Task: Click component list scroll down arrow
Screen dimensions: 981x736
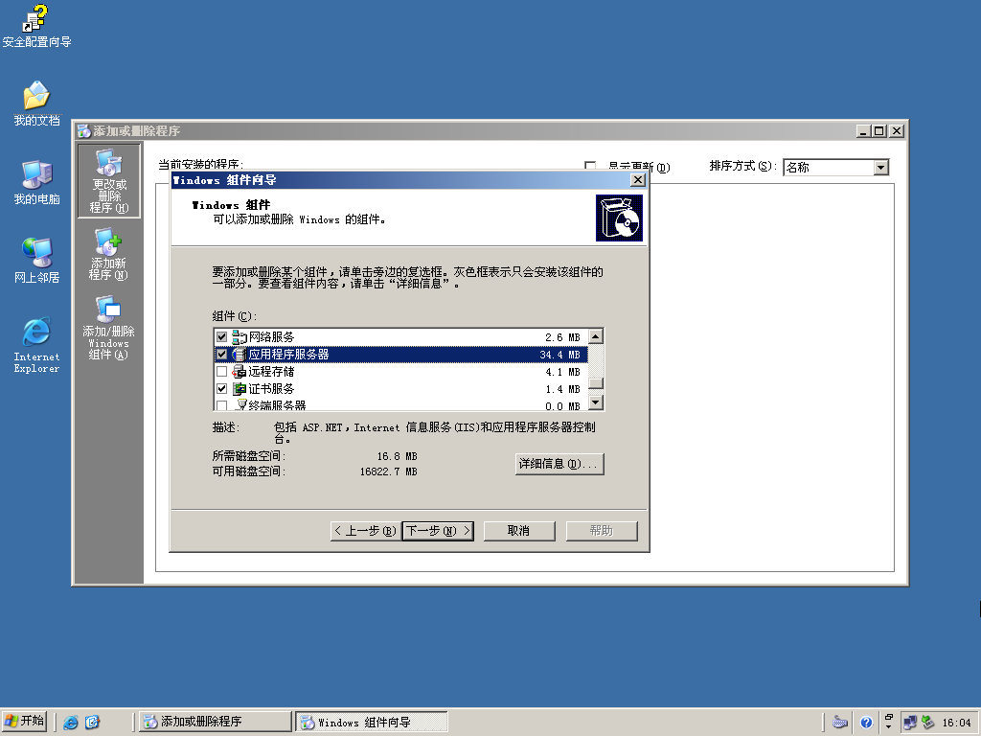Action: click(x=596, y=402)
